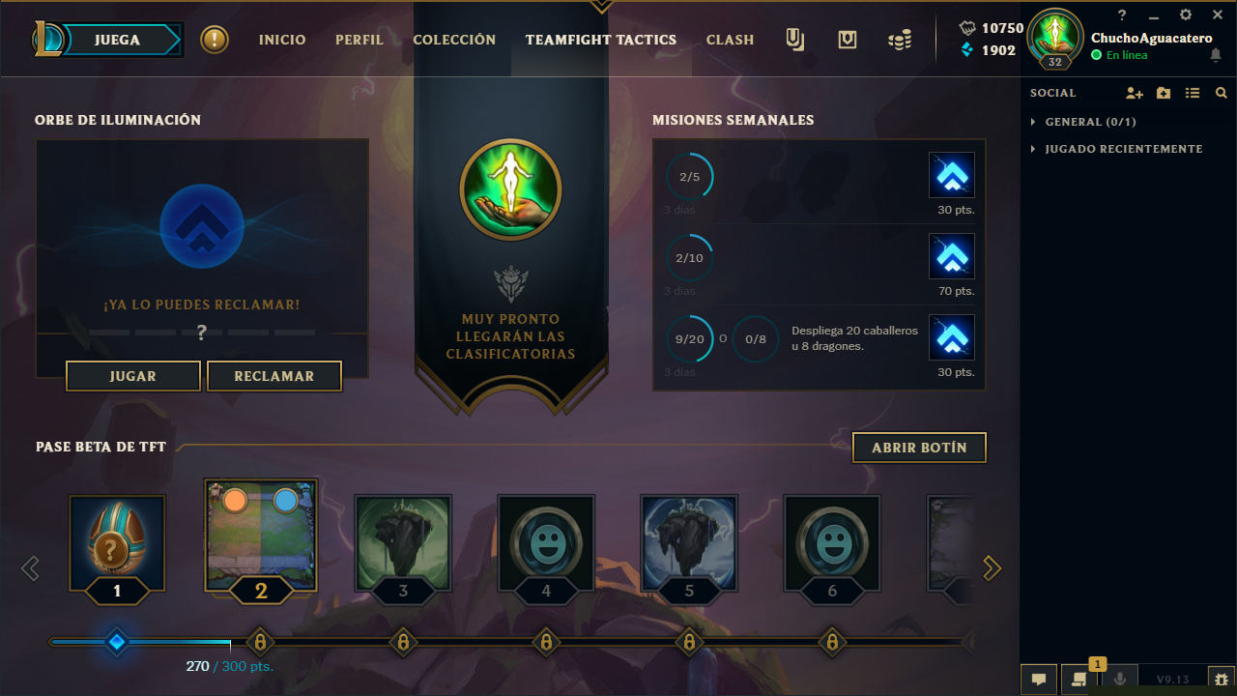This screenshot has width=1237, height=696.
Task: Go to the Colección tab
Action: pos(454,40)
